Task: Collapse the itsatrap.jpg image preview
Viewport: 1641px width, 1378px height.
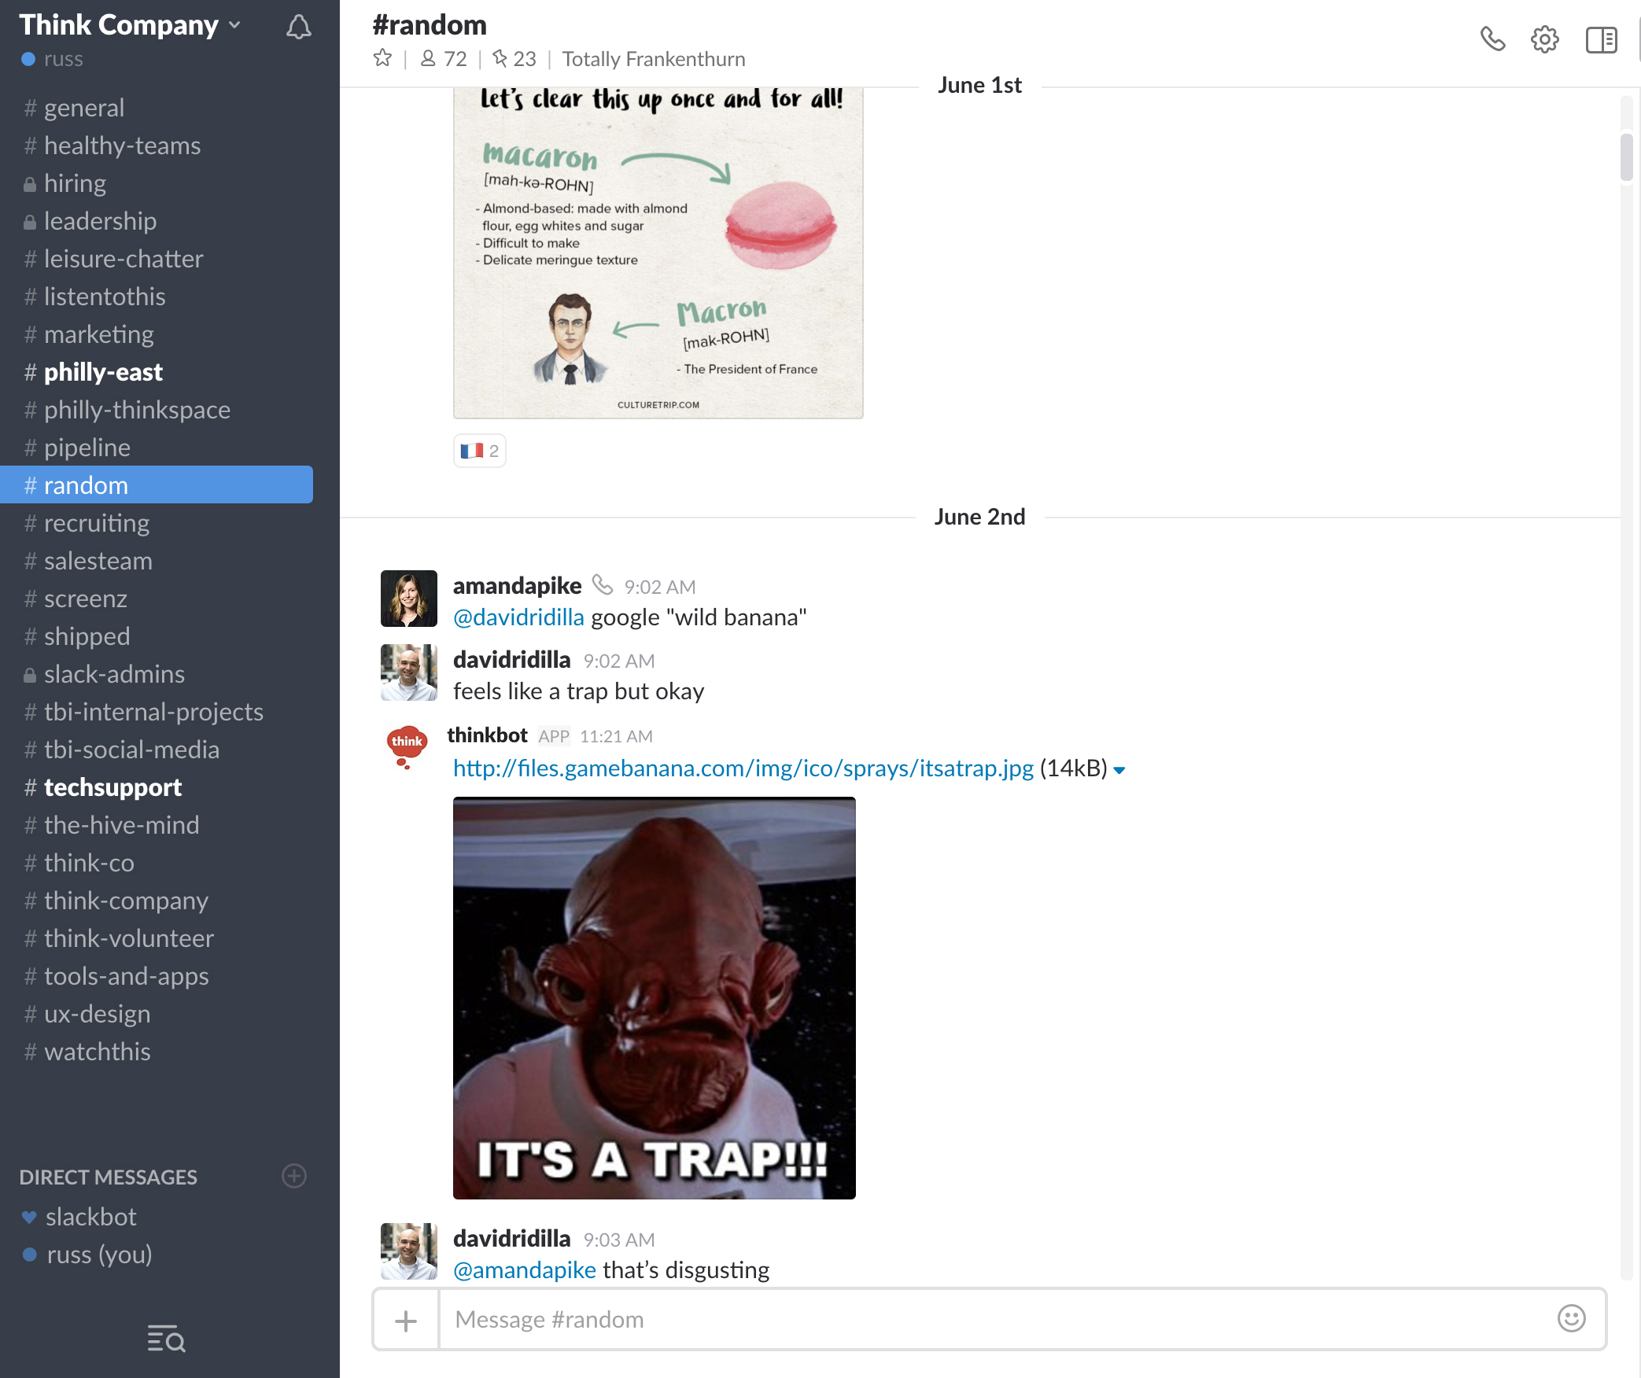Action: (x=1119, y=770)
